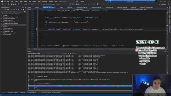Open the Help menu
The image size is (171, 96).
pyautogui.click(x=56, y=1)
